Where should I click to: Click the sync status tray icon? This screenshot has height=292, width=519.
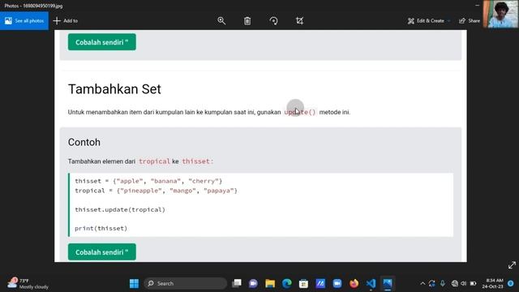pos(431,283)
